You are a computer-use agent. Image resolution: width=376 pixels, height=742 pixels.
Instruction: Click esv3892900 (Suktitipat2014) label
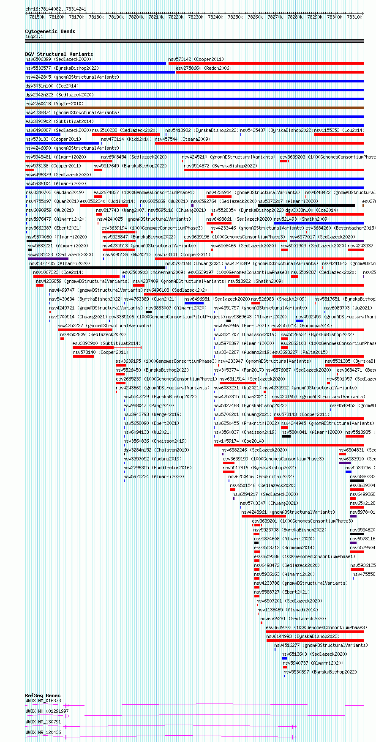[x=106, y=343]
